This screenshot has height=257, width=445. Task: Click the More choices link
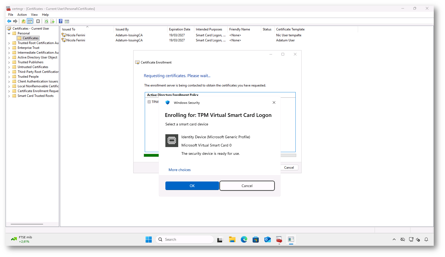pos(180,170)
